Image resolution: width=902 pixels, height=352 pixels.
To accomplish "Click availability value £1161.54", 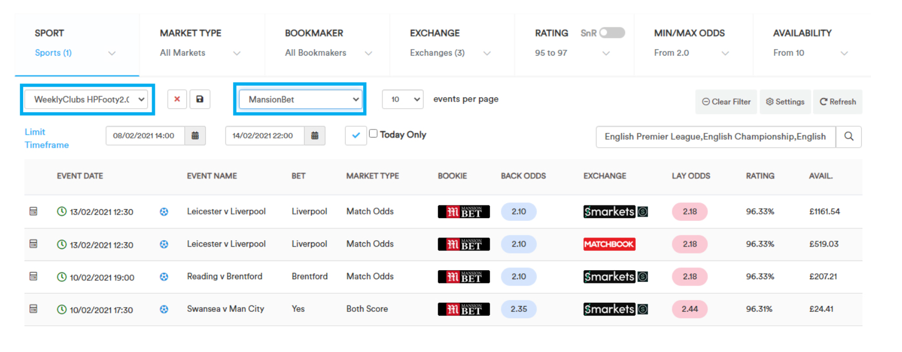I will point(824,211).
